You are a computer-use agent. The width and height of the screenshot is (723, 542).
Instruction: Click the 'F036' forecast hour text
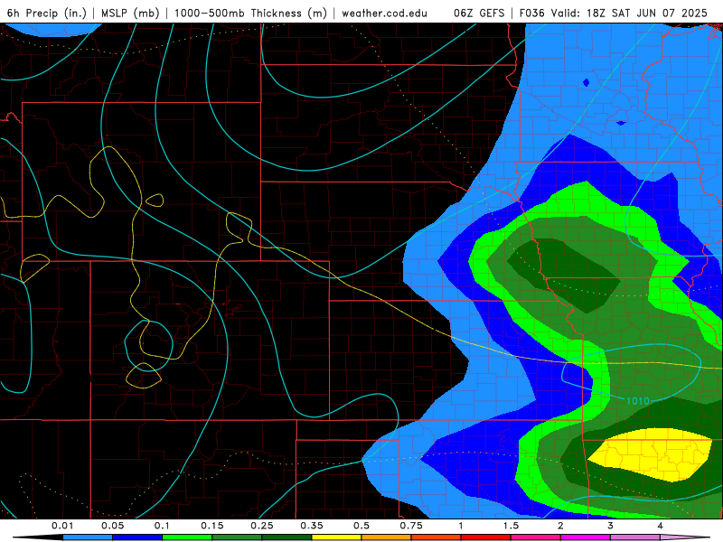532,13
